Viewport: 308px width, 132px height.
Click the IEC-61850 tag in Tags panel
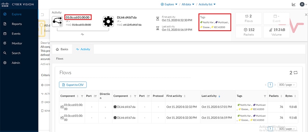(218, 27)
